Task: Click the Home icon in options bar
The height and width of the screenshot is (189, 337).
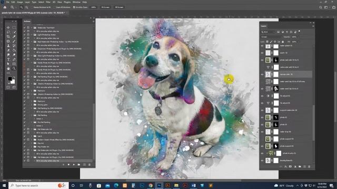Action: [5, 7]
